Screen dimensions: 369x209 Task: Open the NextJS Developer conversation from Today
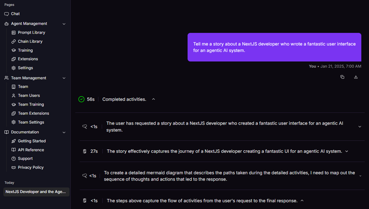click(36, 192)
